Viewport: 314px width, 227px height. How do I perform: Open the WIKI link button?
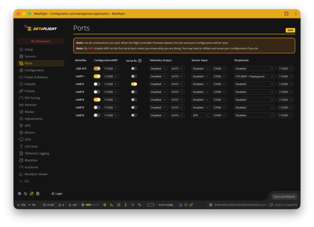[x=290, y=30]
